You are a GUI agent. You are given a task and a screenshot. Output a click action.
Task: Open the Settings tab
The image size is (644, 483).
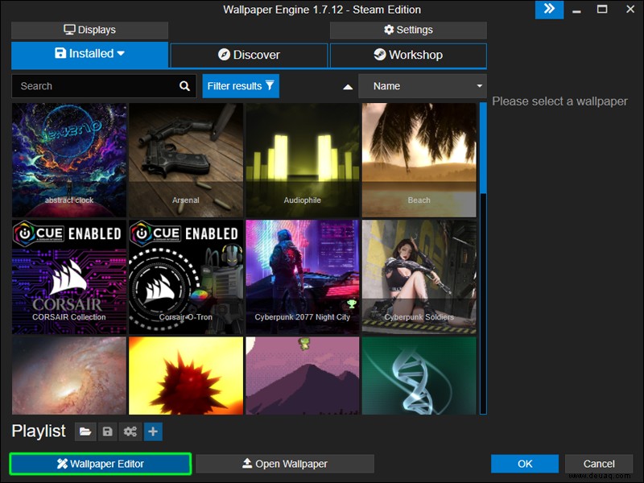tap(408, 30)
